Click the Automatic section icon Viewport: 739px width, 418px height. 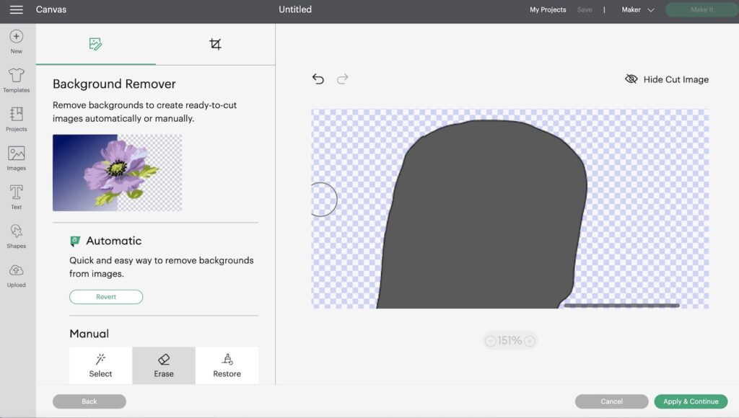click(75, 241)
